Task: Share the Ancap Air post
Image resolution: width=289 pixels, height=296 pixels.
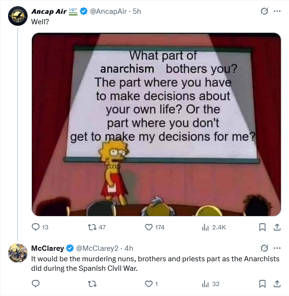Action: click(x=277, y=227)
